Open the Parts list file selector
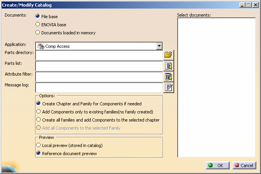 pyautogui.click(x=169, y=66)
